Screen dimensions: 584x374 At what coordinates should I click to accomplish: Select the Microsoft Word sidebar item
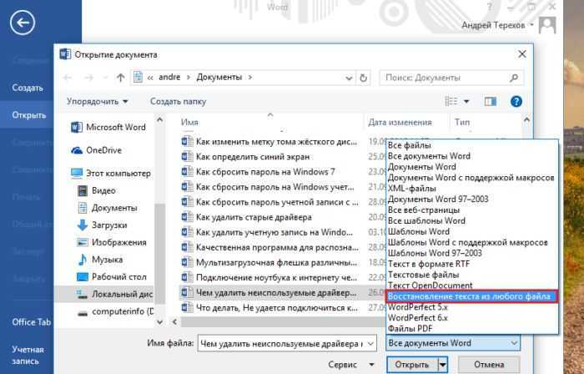click(x=108, y=127)
